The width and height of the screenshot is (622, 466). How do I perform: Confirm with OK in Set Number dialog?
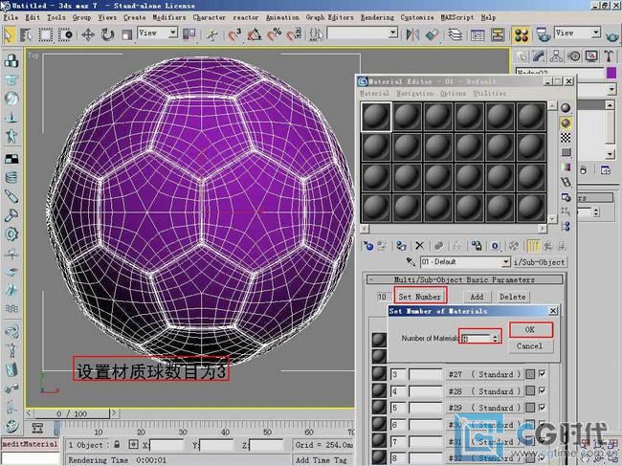point(530,329)
